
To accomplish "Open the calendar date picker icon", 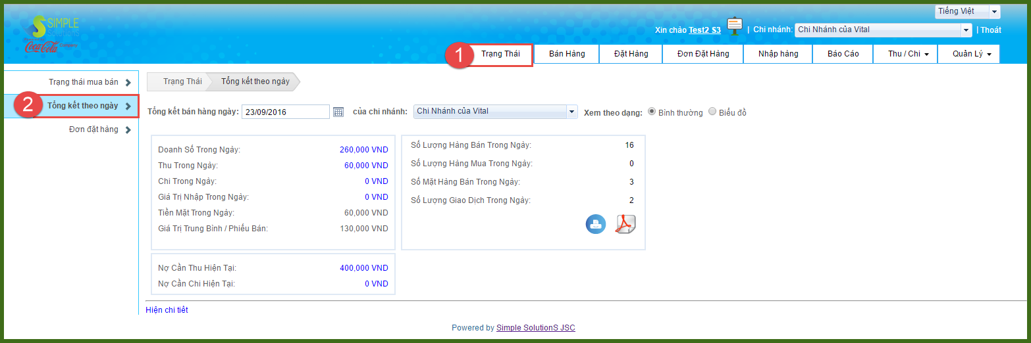I will coord(338,112).
